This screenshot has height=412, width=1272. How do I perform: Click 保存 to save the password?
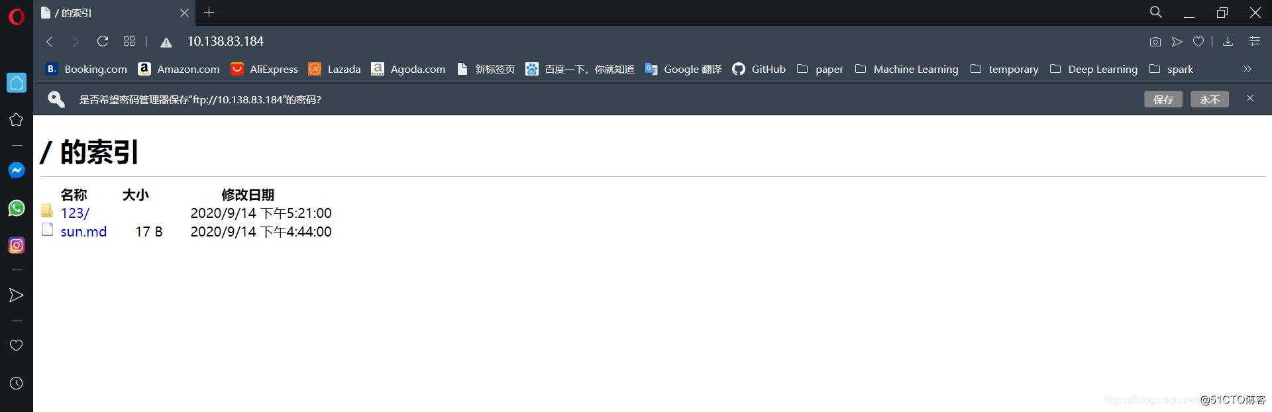coord(1163,99)
